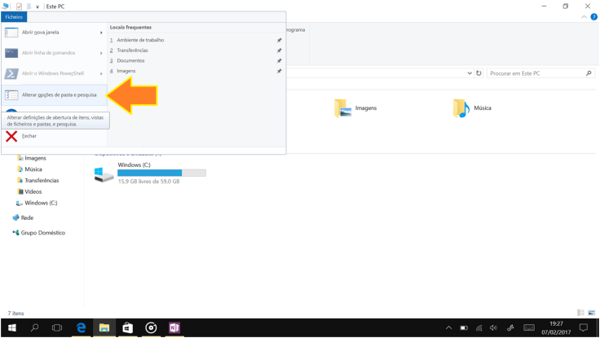The height and width of the screenshot is (338, 600).
Task: Click the Ficheiro tab
Action: (14, 16)
